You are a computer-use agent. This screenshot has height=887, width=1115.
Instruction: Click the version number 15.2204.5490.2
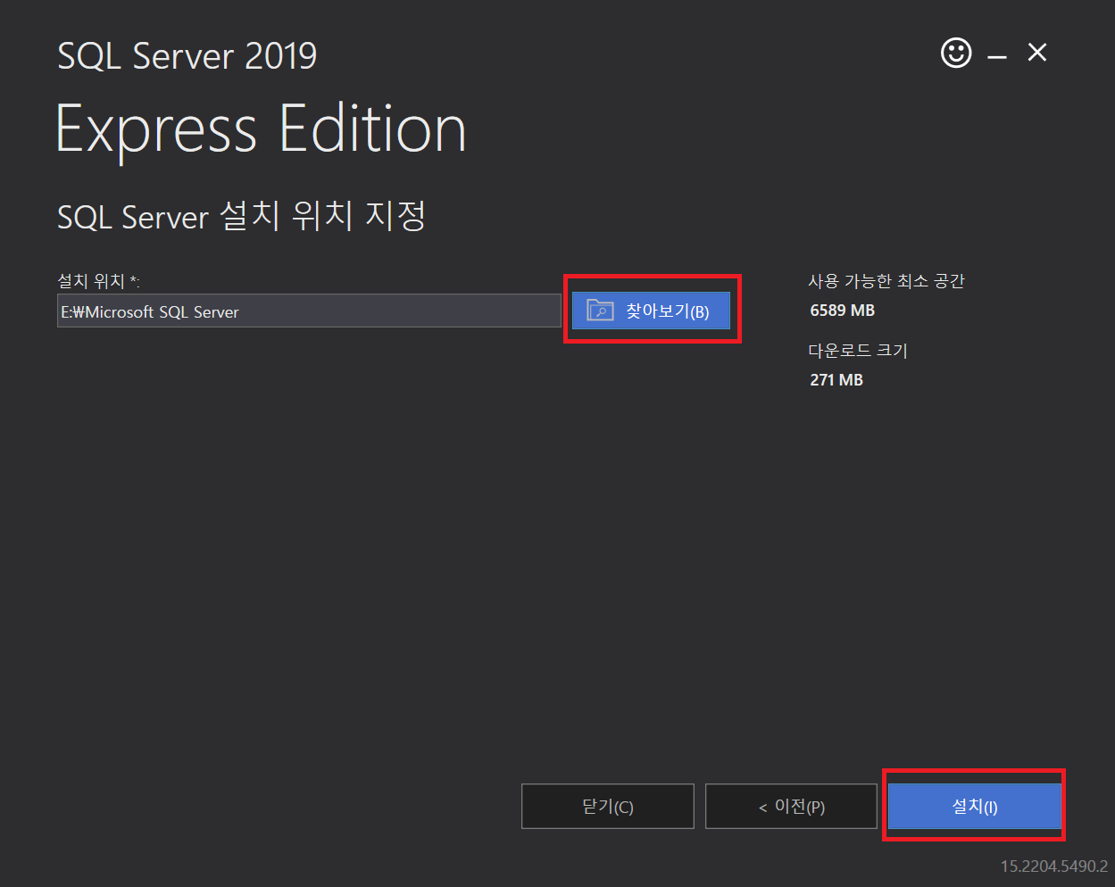point(1053,866)
